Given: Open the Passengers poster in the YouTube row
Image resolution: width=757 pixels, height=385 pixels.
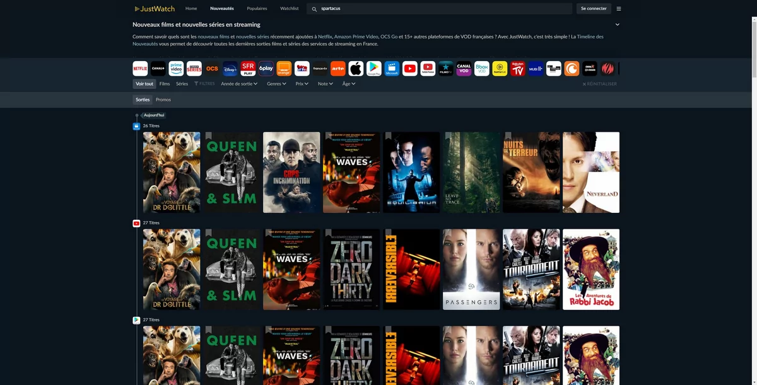Looking at the screenshot, I should (x=471, y=270).
